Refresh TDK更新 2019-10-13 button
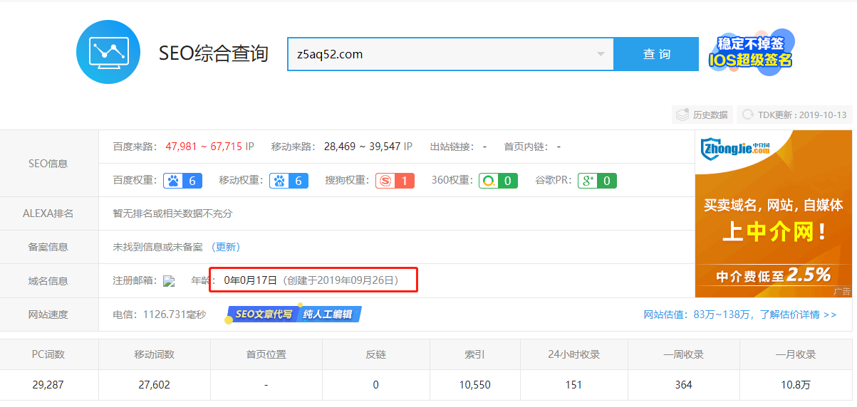 [794, 115]
